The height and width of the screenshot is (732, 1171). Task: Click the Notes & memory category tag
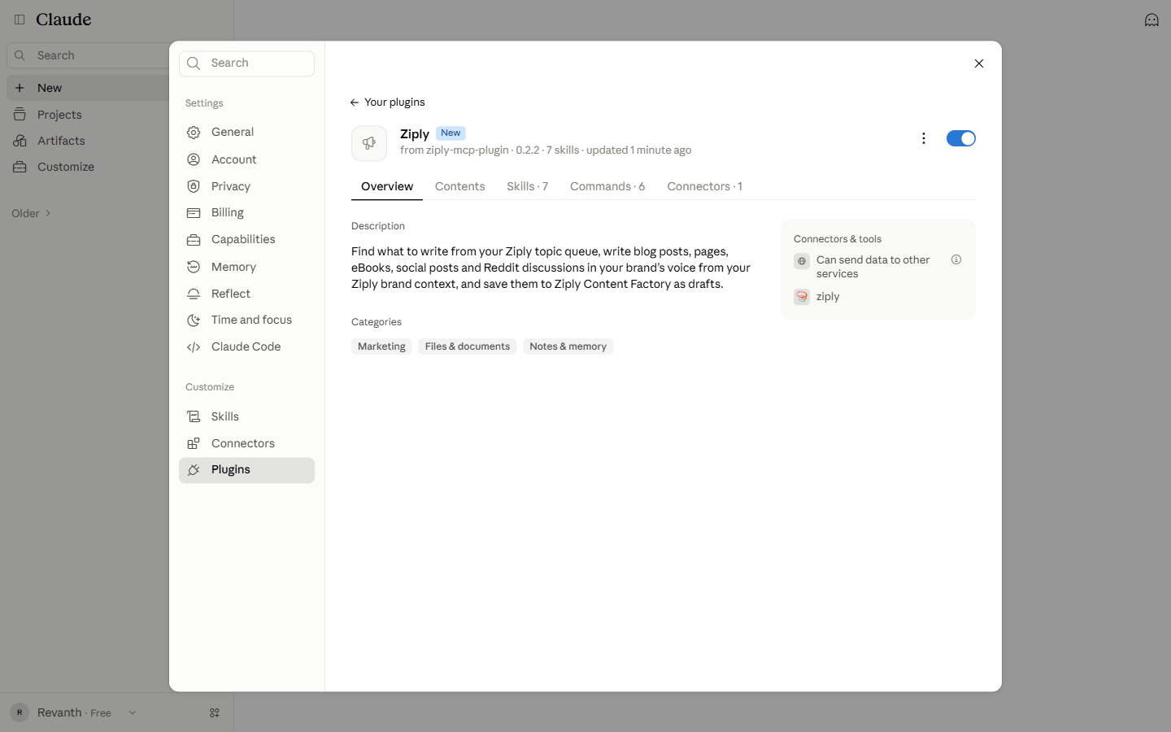[568, 346]
